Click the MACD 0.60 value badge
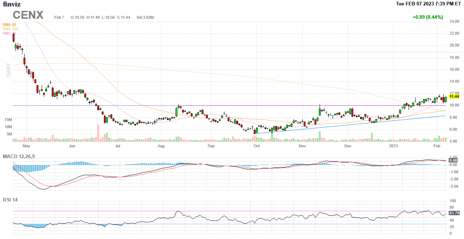This screenshot has width=464, height=239. click(x=453, y=160)
